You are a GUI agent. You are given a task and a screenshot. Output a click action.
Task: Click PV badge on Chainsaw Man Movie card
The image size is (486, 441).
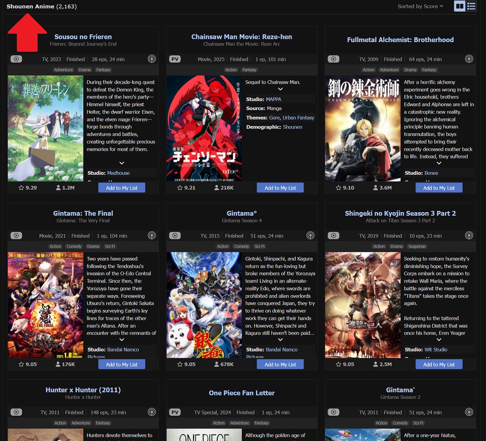(x=175, y=59)
